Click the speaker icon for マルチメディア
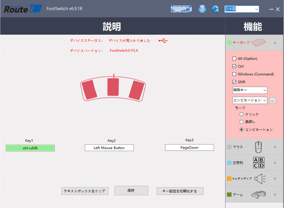284x208 pixels. click(x=260, y=178)
